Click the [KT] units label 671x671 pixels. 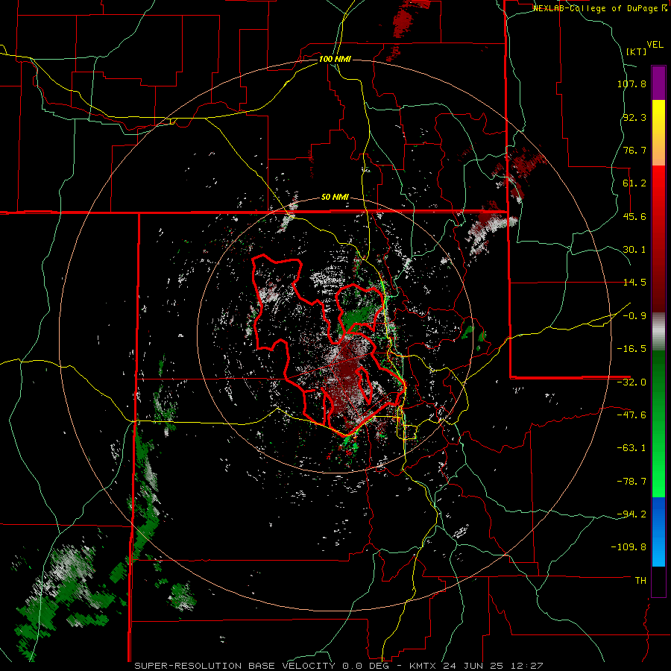[x=636, y=51]
